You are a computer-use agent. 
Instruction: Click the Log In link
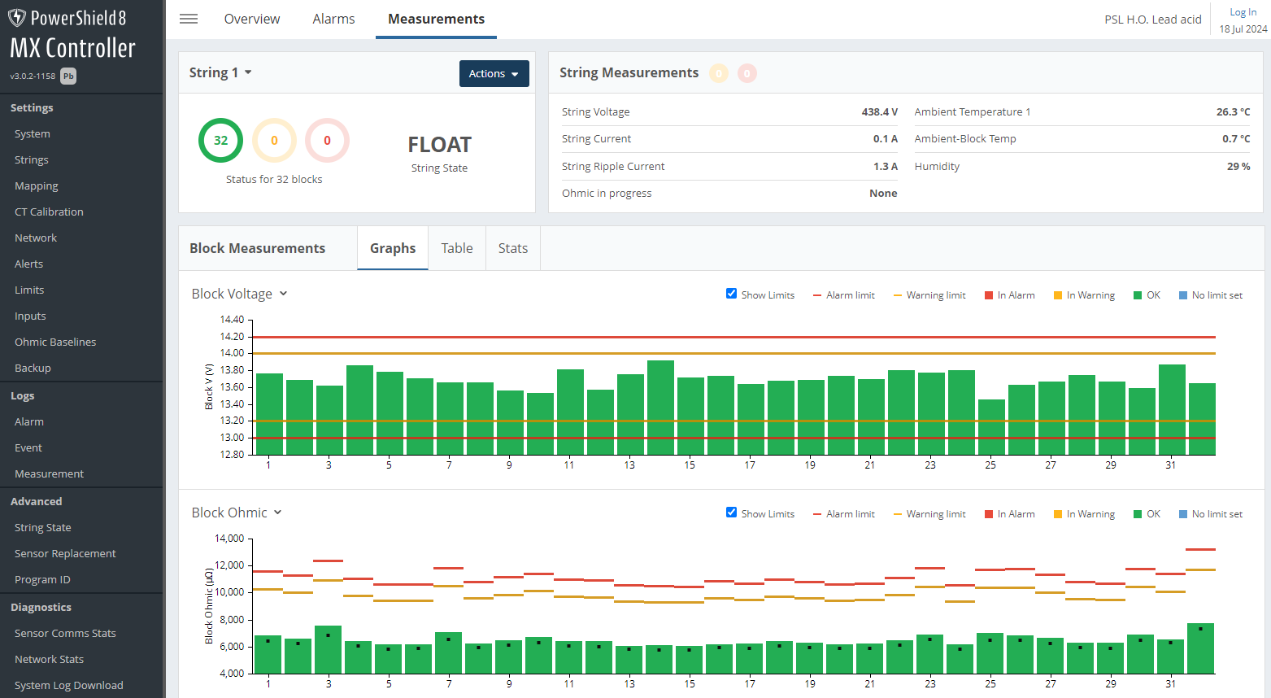(1243, 11)
